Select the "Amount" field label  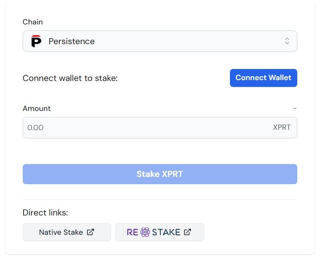point(36,108)
